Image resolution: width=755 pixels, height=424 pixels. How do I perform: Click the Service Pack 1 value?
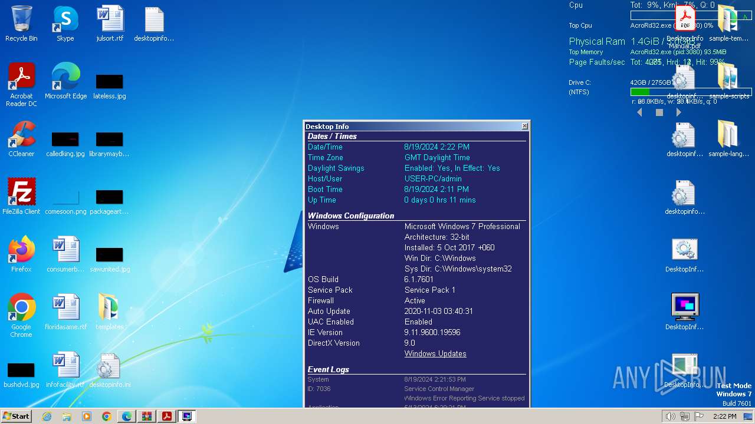430,290
